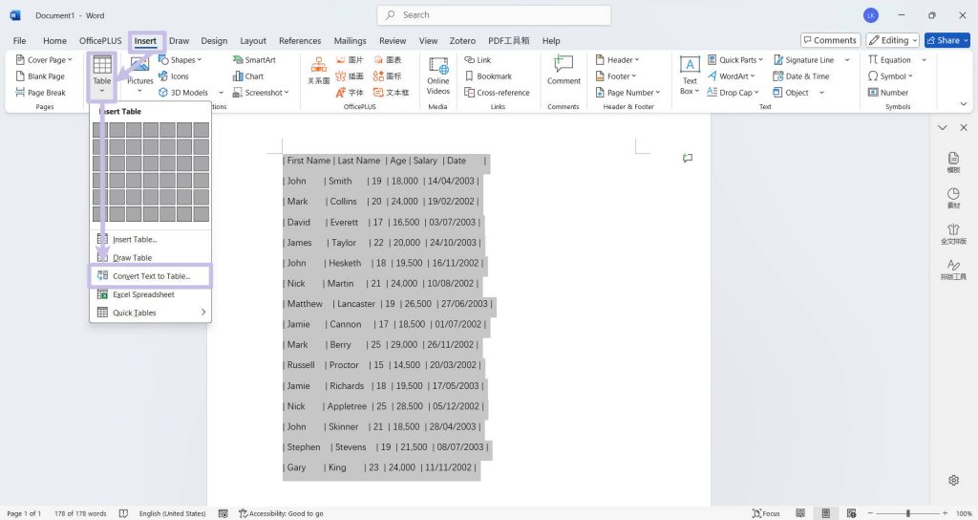This screenshot has height=520, width=978.
Task: Insert an Equation
Action: [889, 60]
